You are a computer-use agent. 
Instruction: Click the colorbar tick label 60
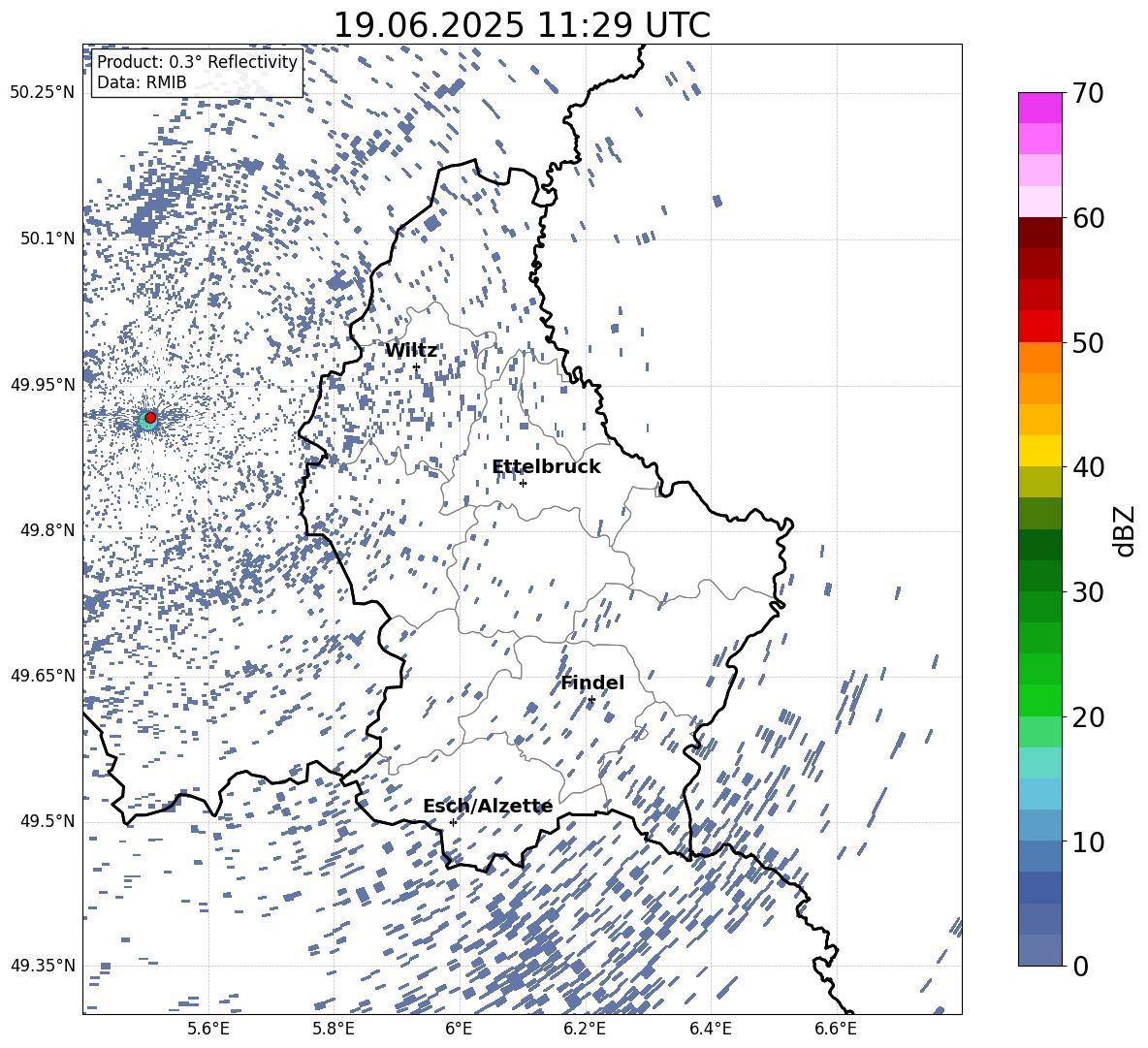click(x=1088, y=218)
